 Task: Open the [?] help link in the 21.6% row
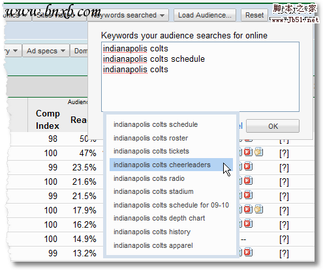pyautogui.click(x=284, y=182)
